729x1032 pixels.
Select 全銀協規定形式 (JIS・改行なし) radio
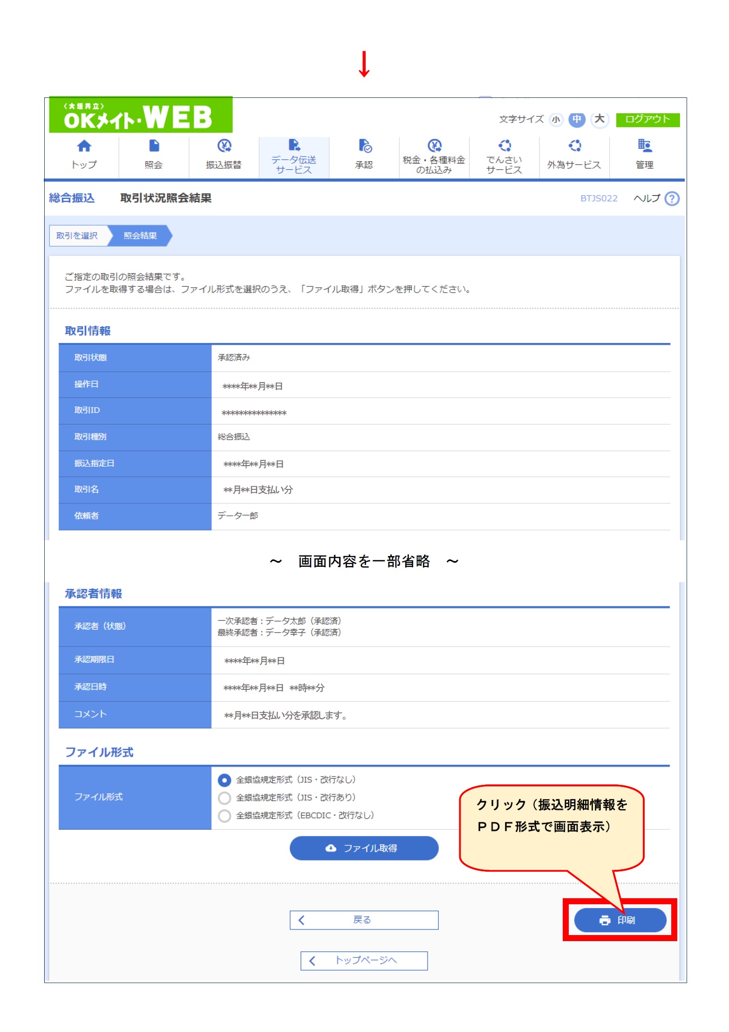225,780
